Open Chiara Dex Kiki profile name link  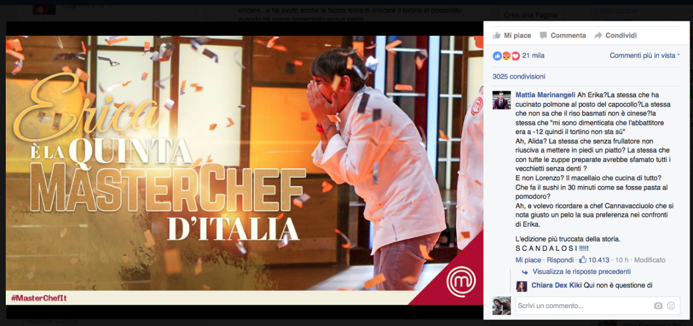pos(556,285)
